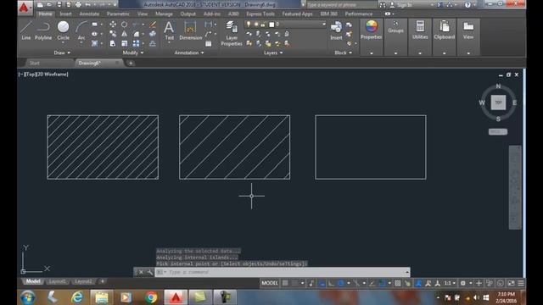Open the Express Tools tab
This screenshot has width=543, height=305.
[x=260, y=14]
